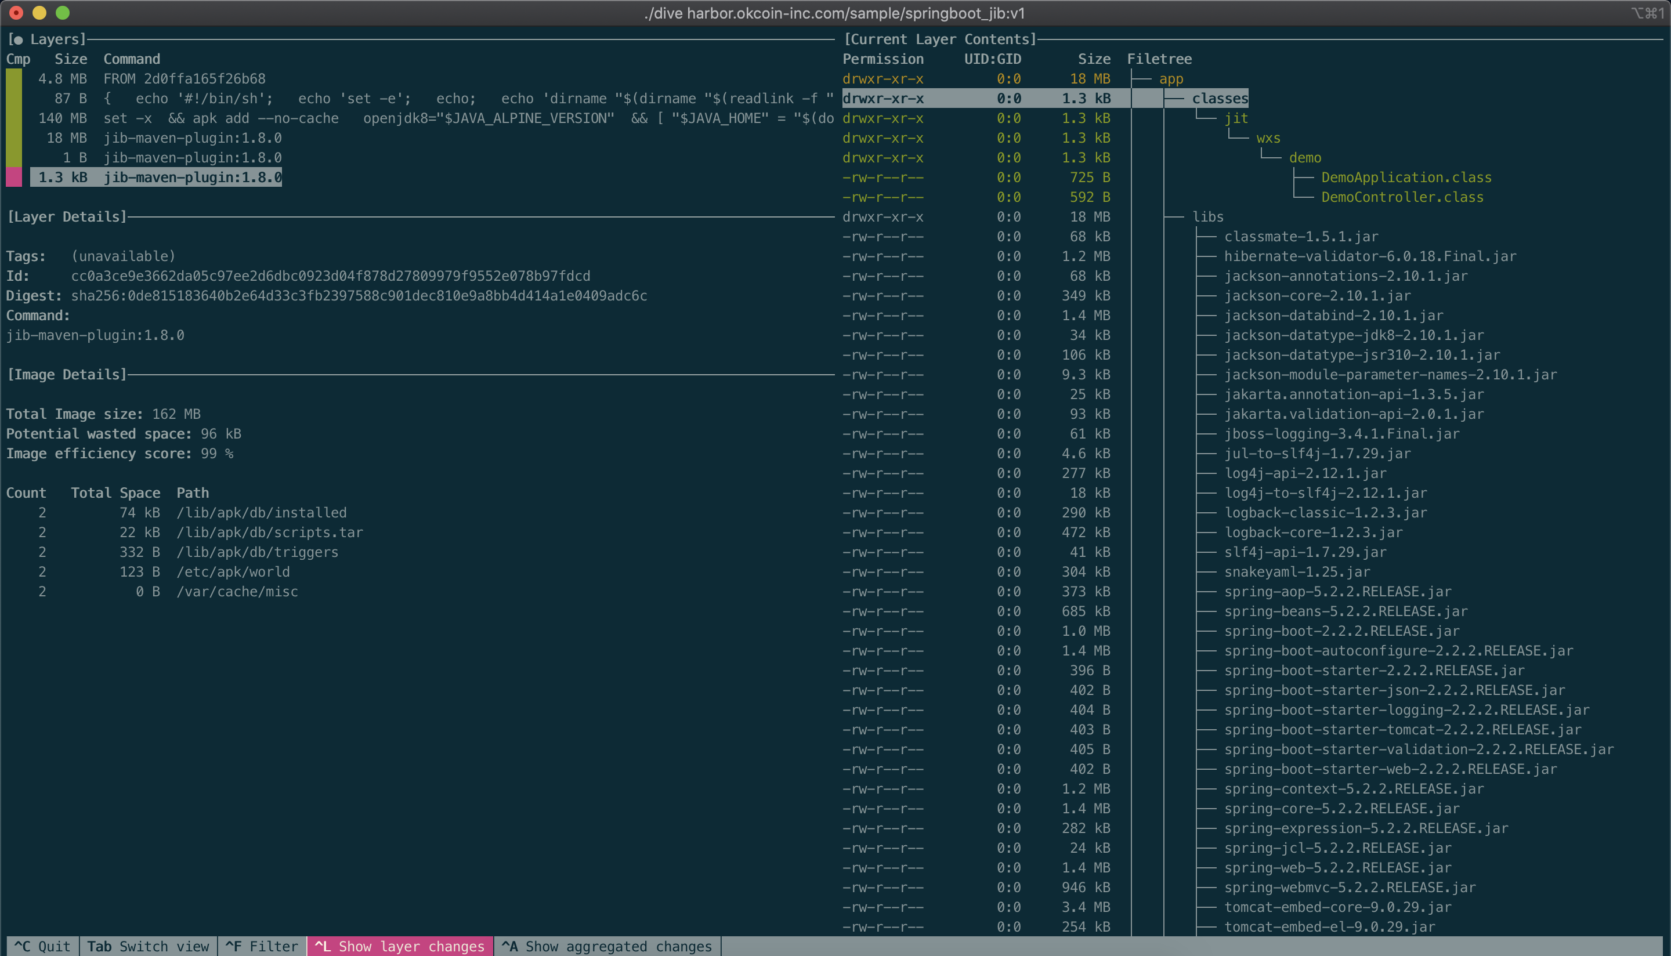Screen dimensions: 1671x956
Task: Click the demo folder in filetree
Action: pyautogui.click(x=1305, y=158)
